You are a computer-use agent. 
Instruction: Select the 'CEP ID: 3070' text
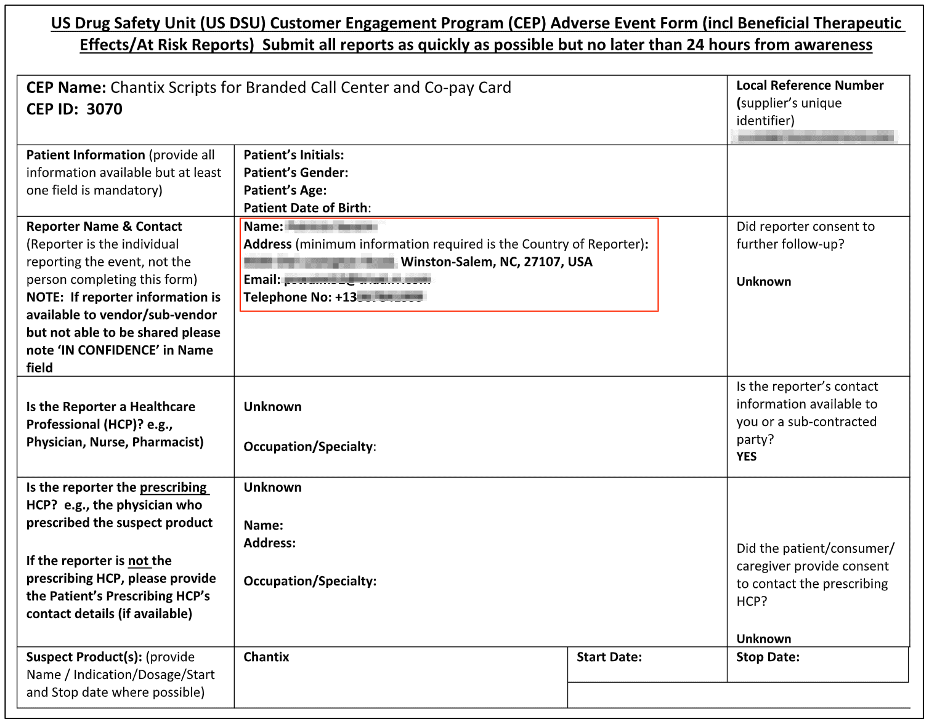click(74, 109)
